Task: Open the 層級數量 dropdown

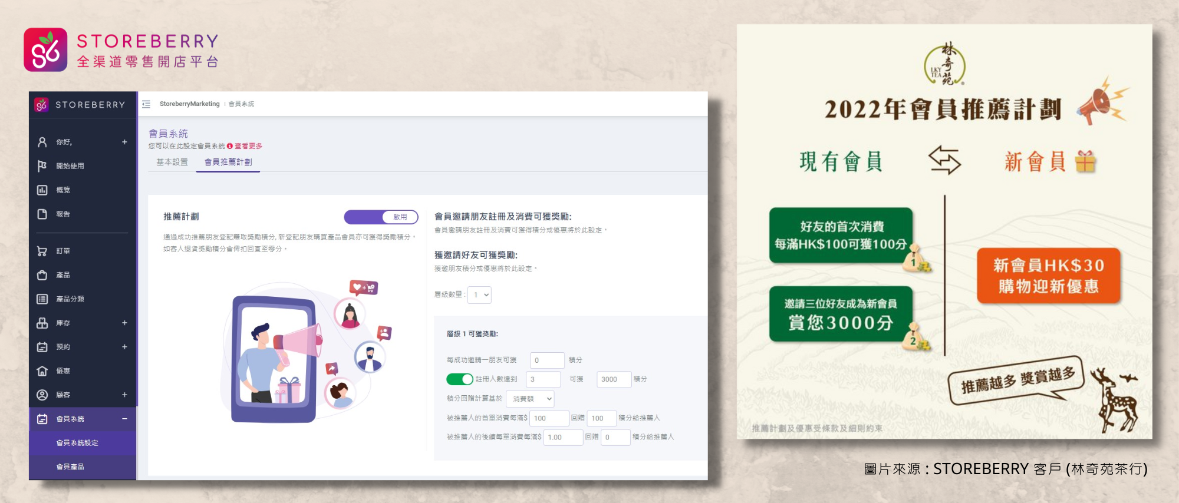Action: coord(479,294)
